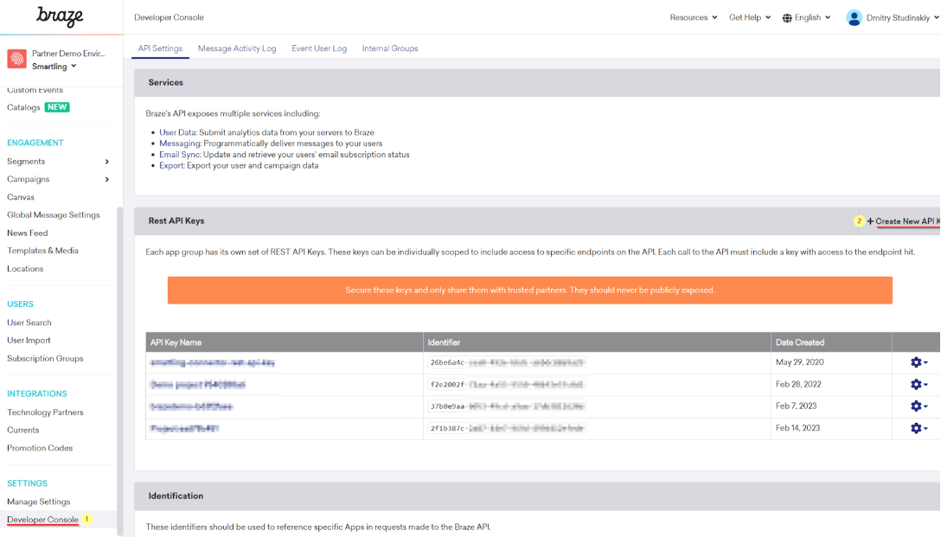
Task: Expand the Get Help menu
Action: (750, 17)
